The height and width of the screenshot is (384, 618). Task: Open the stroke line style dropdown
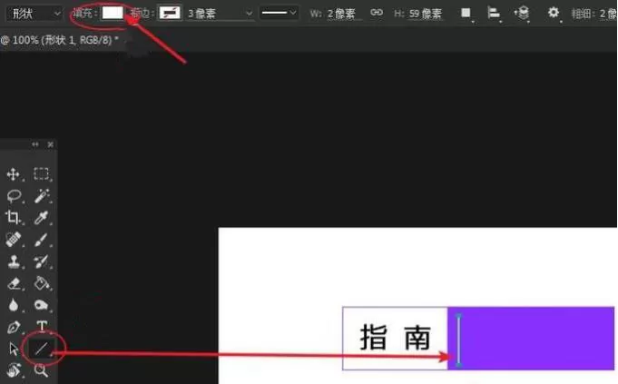[x=279, y=14]
